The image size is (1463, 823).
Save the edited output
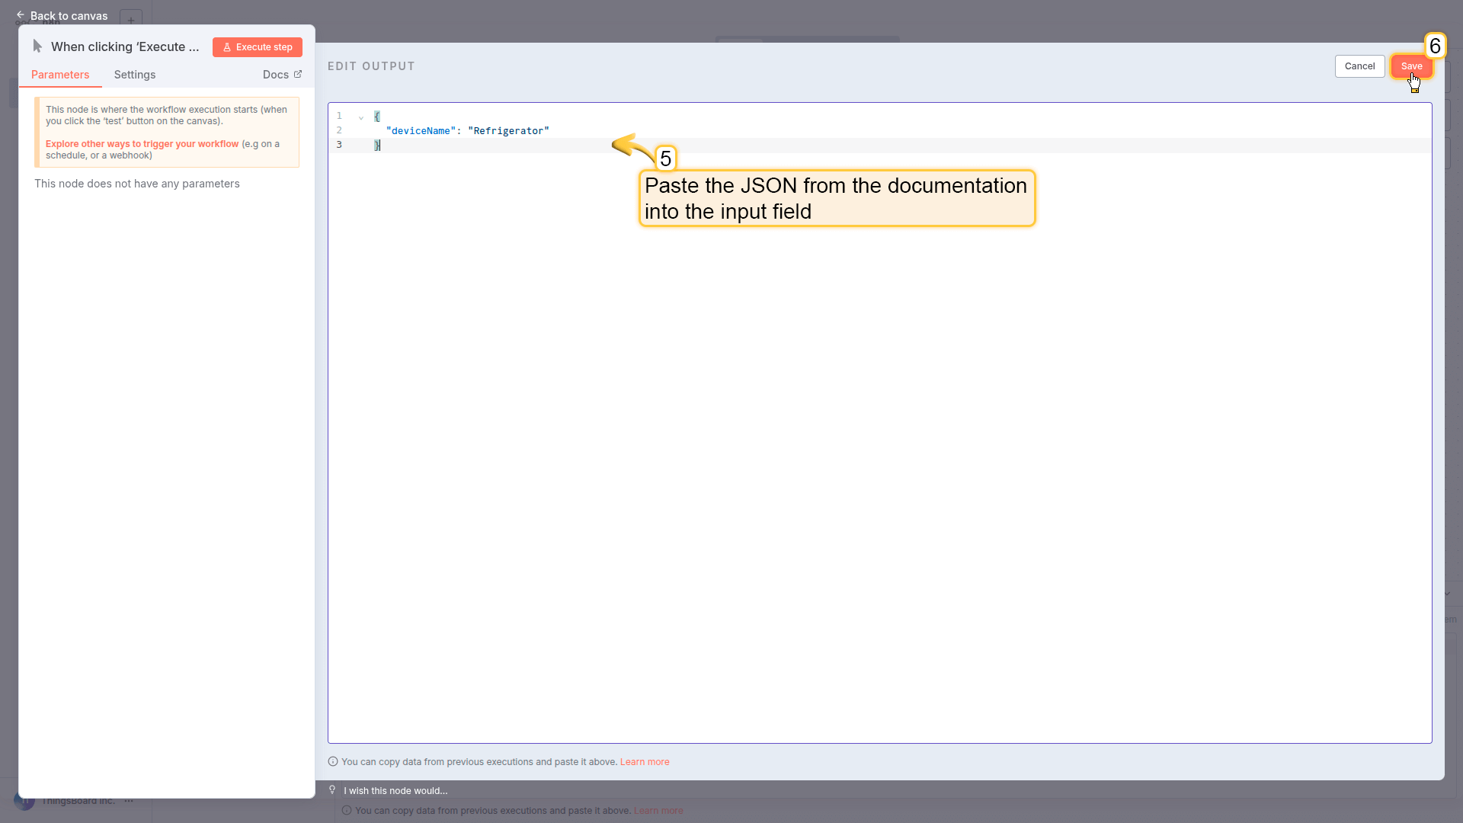[1411, 66]
